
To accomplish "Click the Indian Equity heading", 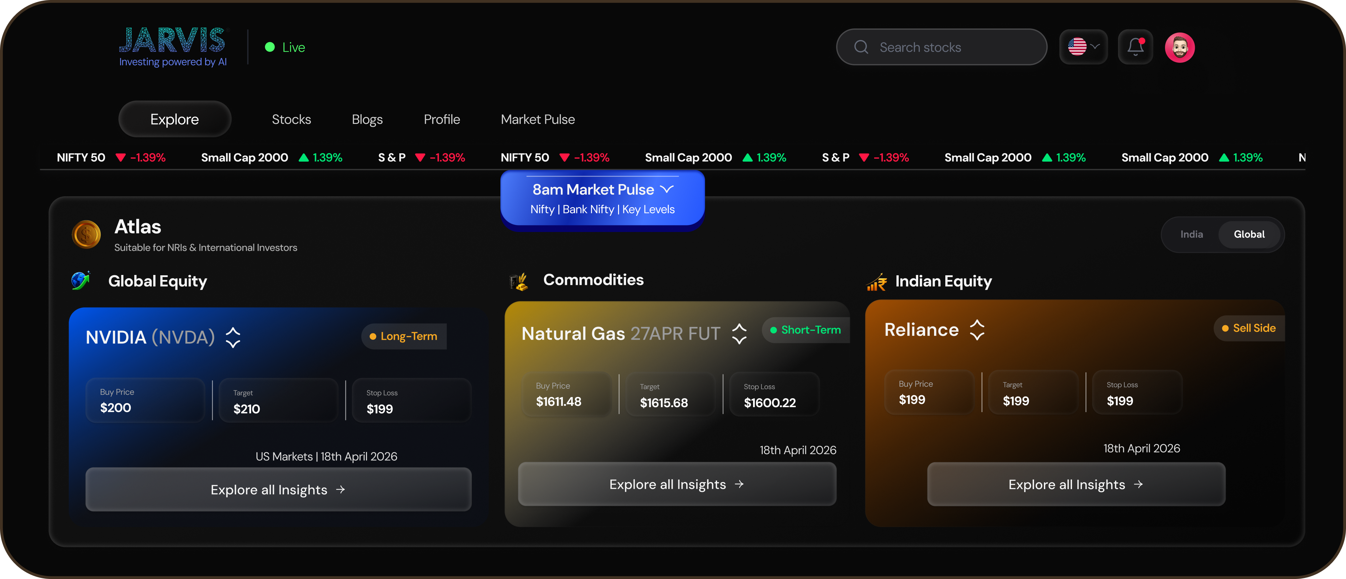I will [943, 282].
